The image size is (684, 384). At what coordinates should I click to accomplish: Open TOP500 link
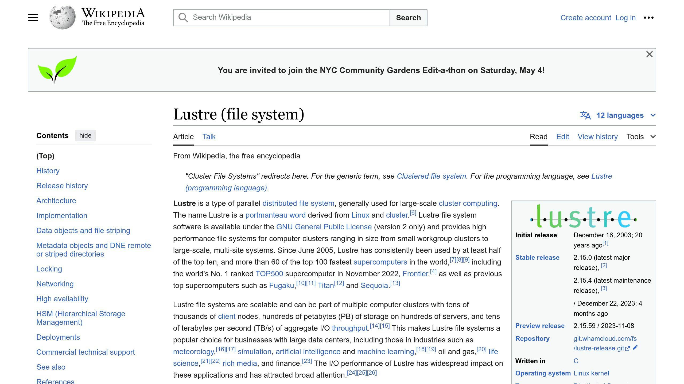tap(269, 274)
